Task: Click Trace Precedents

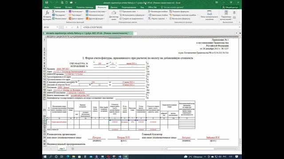Action: pos(158,11)
